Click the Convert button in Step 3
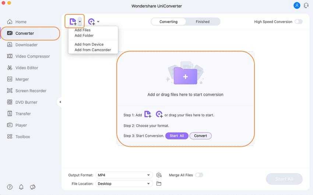Screen dimensions: 313x195 [200, 136]
